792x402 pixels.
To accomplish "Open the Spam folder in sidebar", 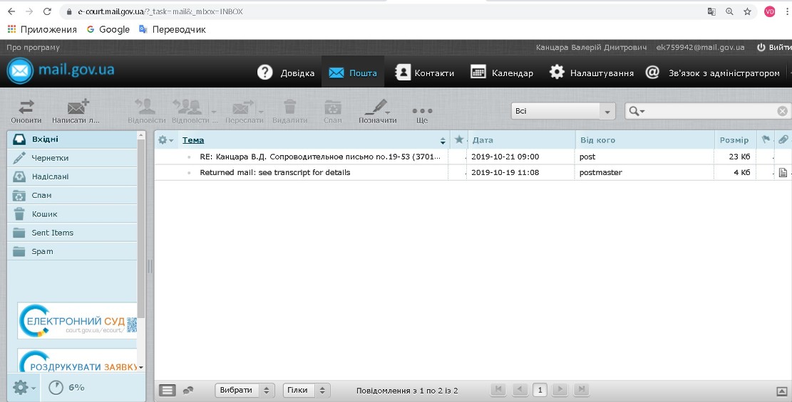I will (72, 251).
